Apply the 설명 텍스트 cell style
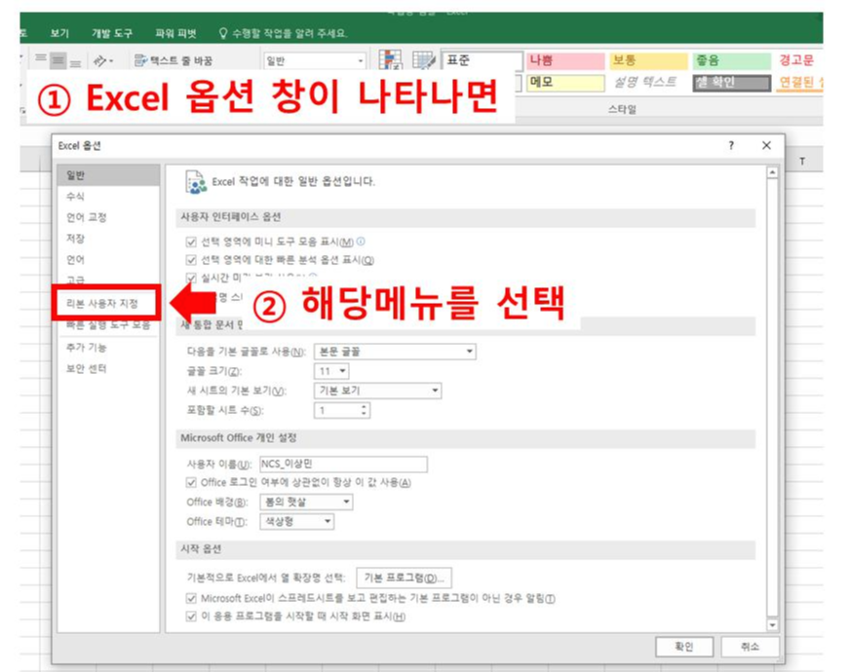Viewport: 850px width, 672px height. click(648, 83)
